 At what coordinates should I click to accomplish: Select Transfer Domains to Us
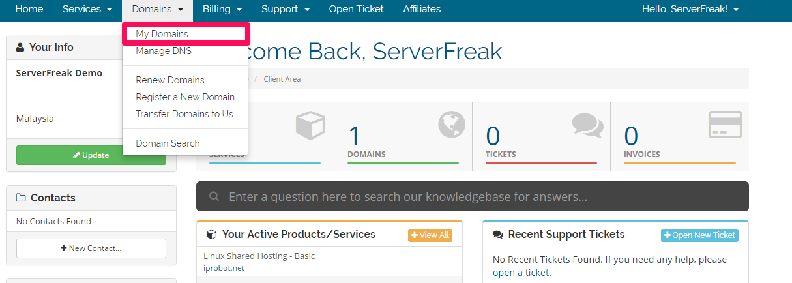click(x=184, y=114)
